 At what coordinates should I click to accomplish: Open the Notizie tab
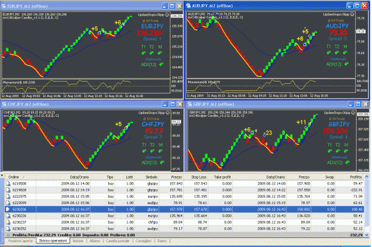click(78, 241)
